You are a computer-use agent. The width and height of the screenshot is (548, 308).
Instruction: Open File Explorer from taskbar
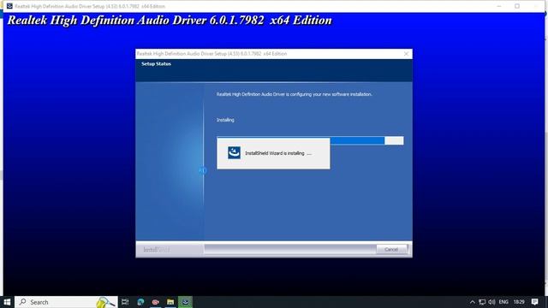[x=170, y=302]
